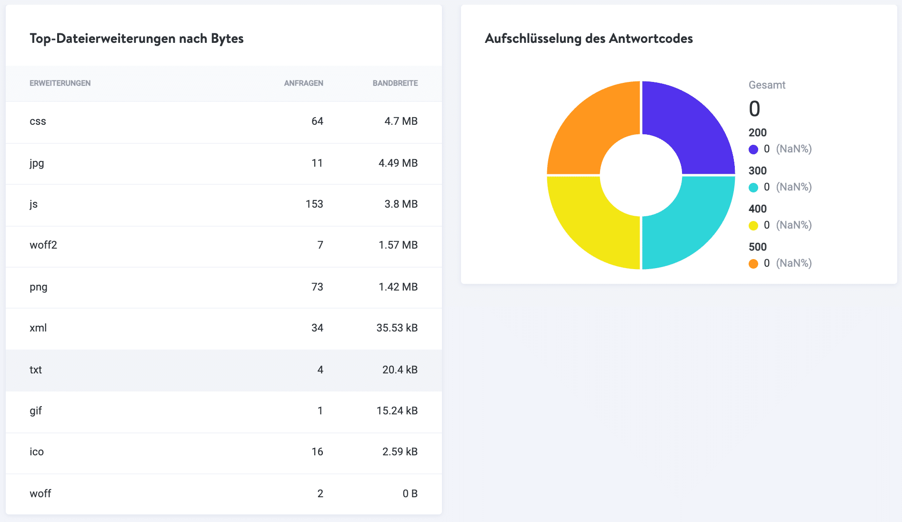902x522 pixels.
Task: Select the orange 500 legend dot
Action: 754,263
